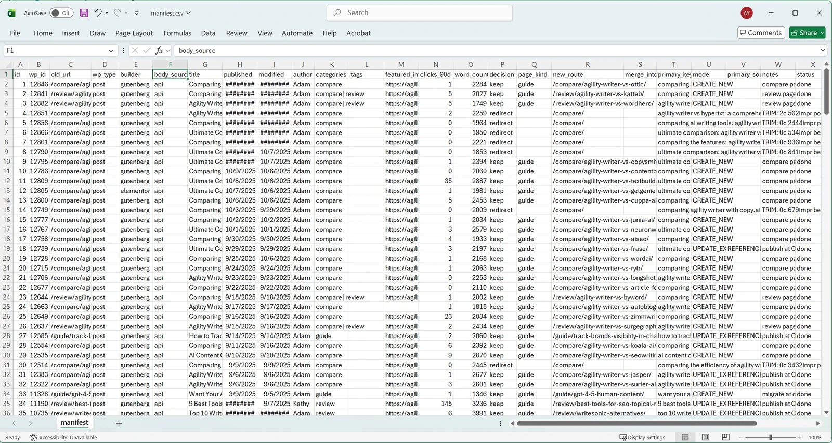Screen dimensions: 832x443
Task: Open the Help tab
Action: coord(330,33)
